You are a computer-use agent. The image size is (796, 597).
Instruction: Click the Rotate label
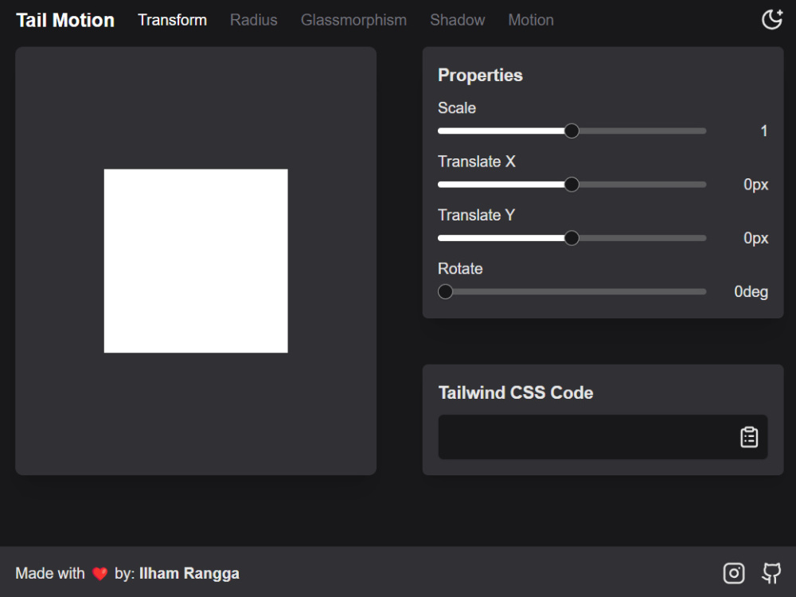coord(460,268)
